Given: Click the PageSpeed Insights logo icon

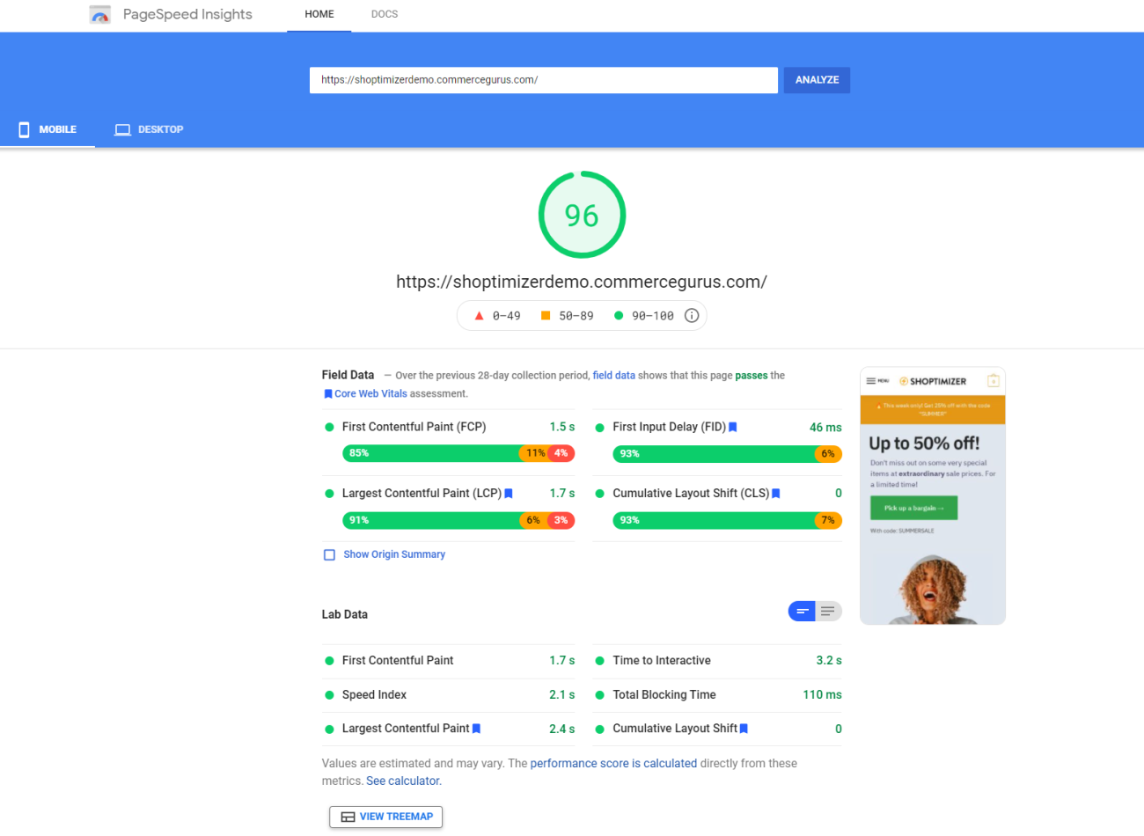Looking at the screenshot, I should coord(100,15).
